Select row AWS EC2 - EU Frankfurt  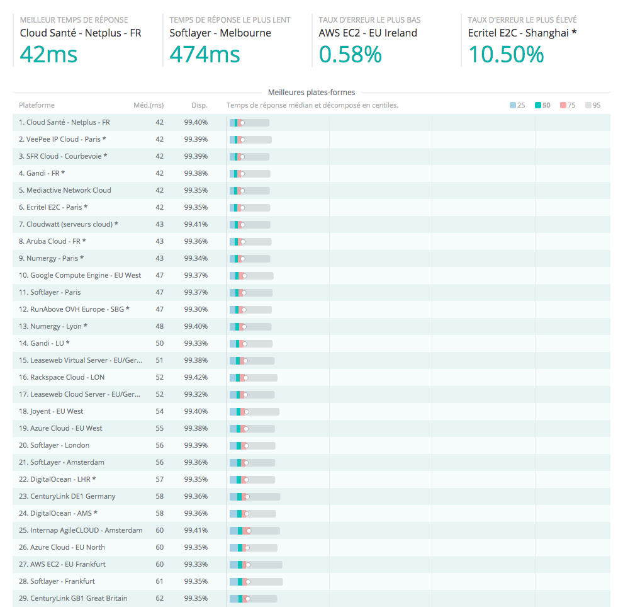312,565
